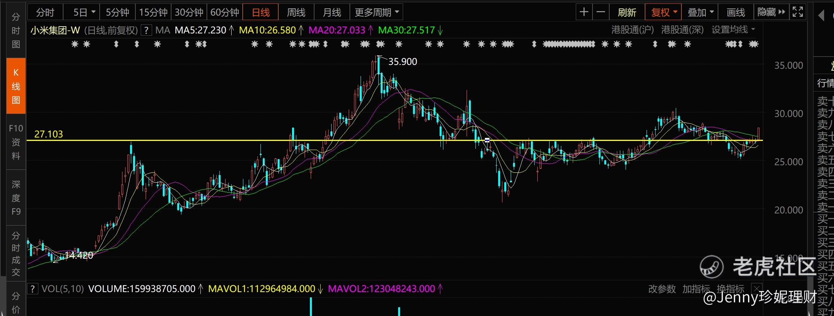Close the volume indicator panel
Screen dimensions: 834x316
click(757, 289)
